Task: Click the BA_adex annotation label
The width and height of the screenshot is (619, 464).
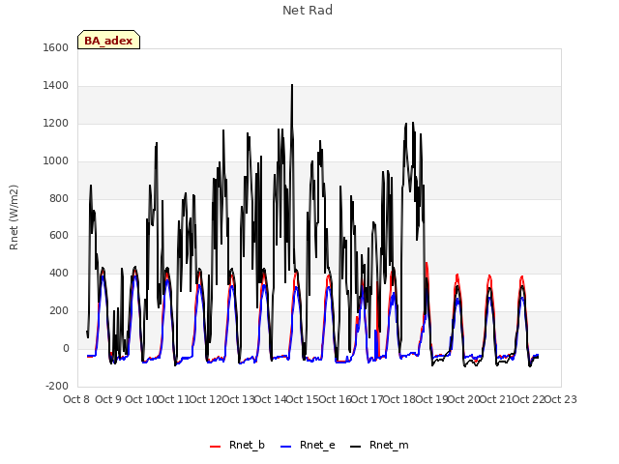Action: click(x=108, y=40)
